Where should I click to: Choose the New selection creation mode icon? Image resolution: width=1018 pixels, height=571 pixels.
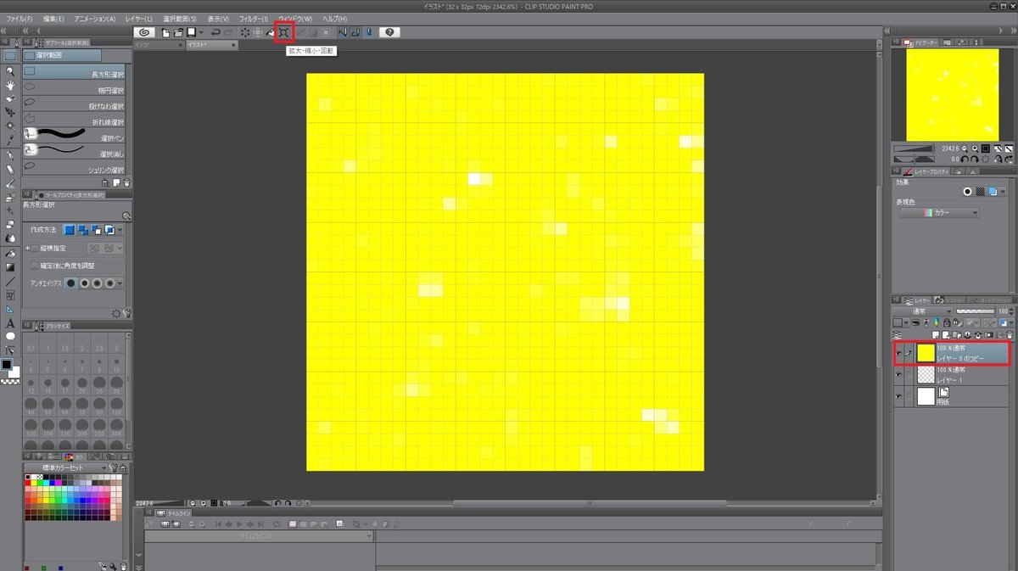(x=70, y=230)
